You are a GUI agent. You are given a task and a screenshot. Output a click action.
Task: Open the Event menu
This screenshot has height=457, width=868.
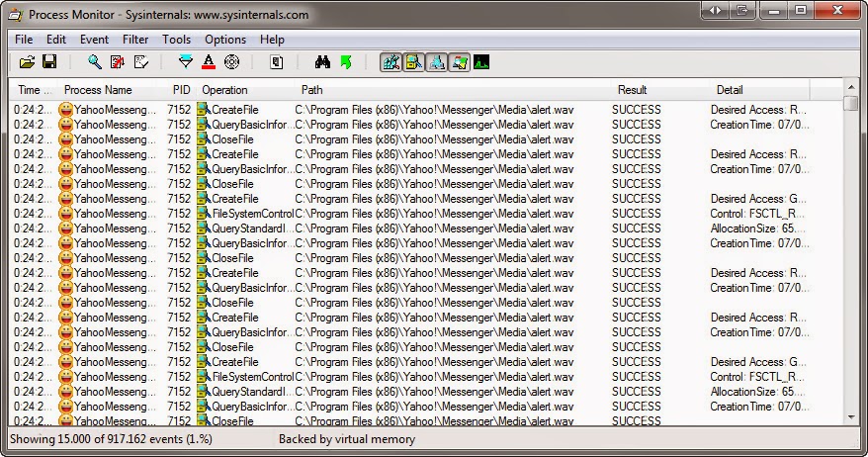(94, 40)
